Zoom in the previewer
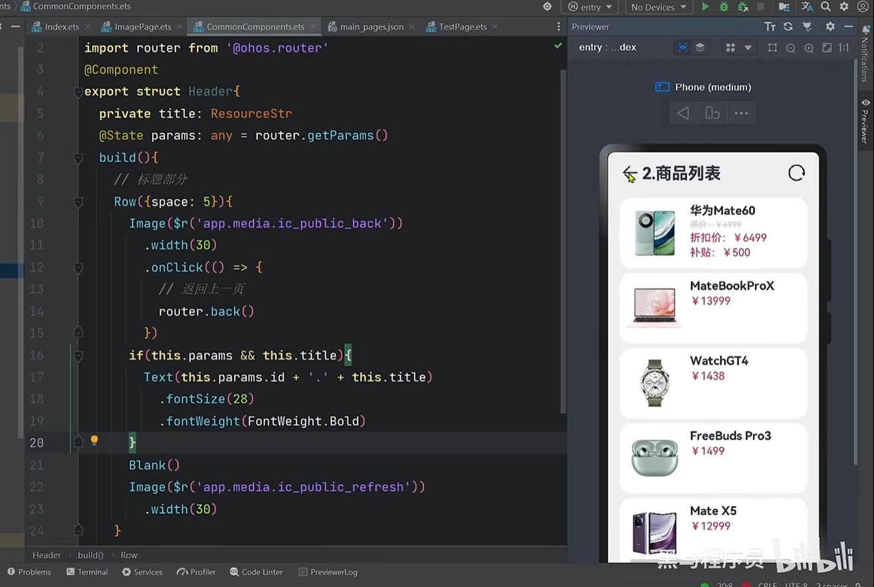Image resolution: width=874 pixels, height=587 pixels. pyautogui.click(x=809, y=48)
